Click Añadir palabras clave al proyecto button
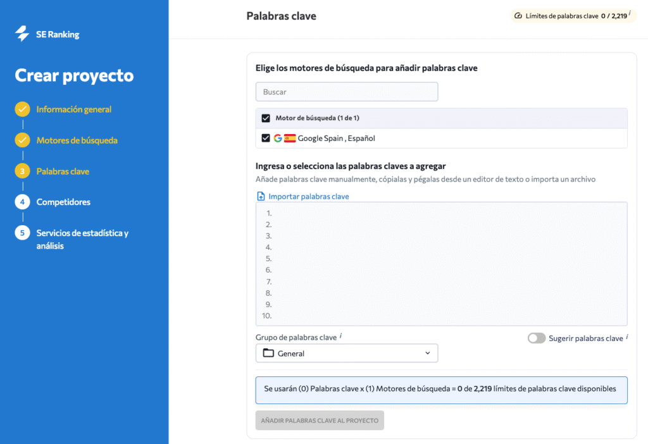648x444 pixels. (320, 421)
